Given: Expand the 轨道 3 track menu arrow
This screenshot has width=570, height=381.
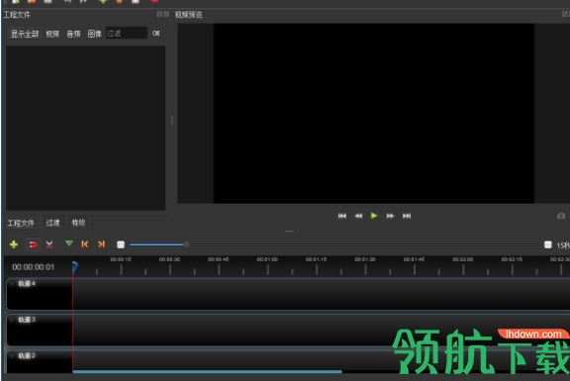Looking at the screenshot, I should click(x=12, y=320).
